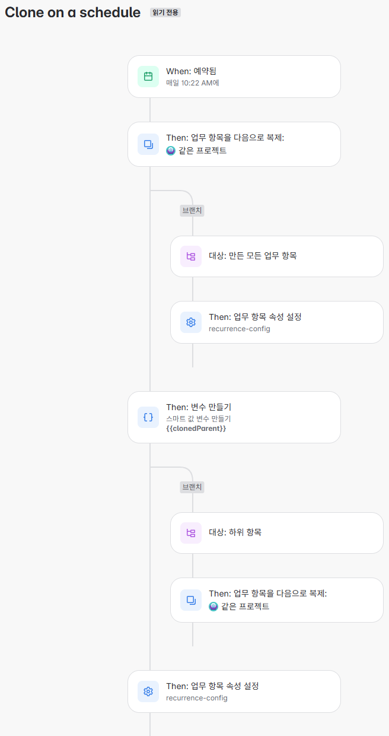Click the {{clonedParent}} smart value text
The height and width of the screenshot is (736, 389).
[196, 428]
